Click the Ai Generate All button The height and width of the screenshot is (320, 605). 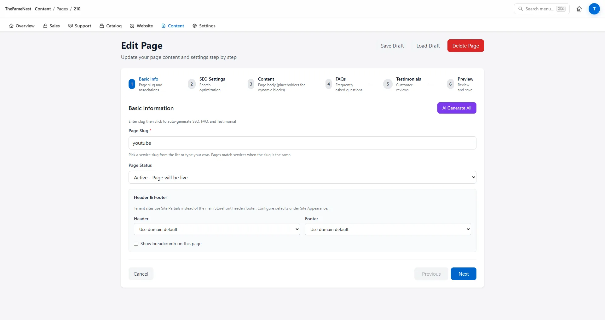457,108
